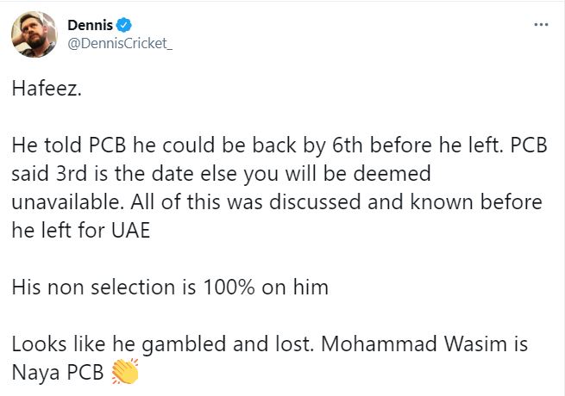The height and width of the screenshot is (396, 565).
Task: Click the word "gambled"
Action: coord(171,343)
